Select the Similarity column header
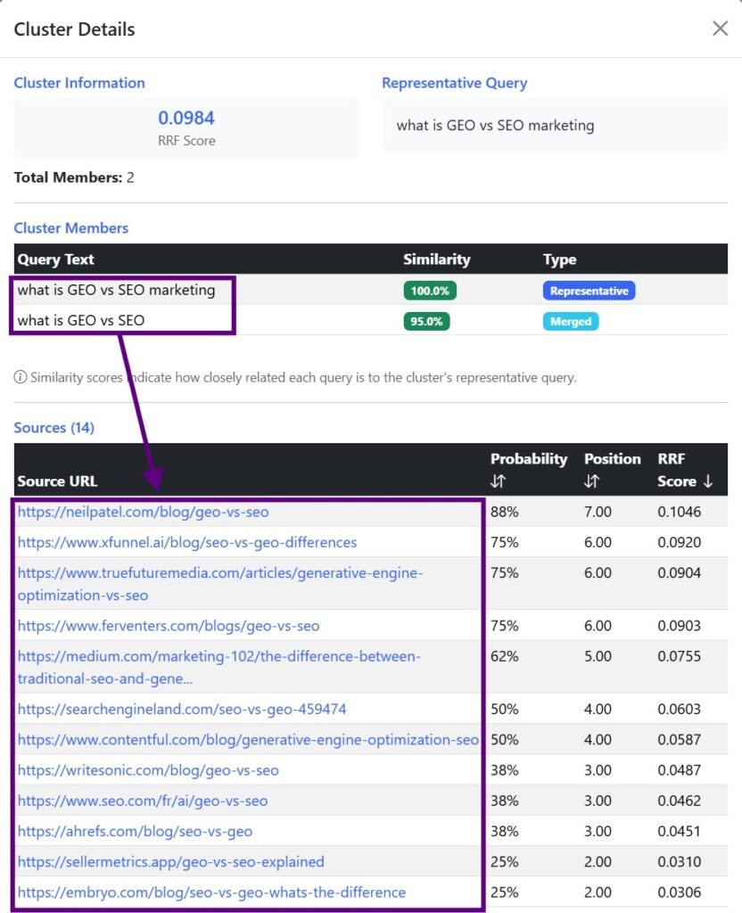The height and width of the screenshot is (913, 742). pos(437,259)
